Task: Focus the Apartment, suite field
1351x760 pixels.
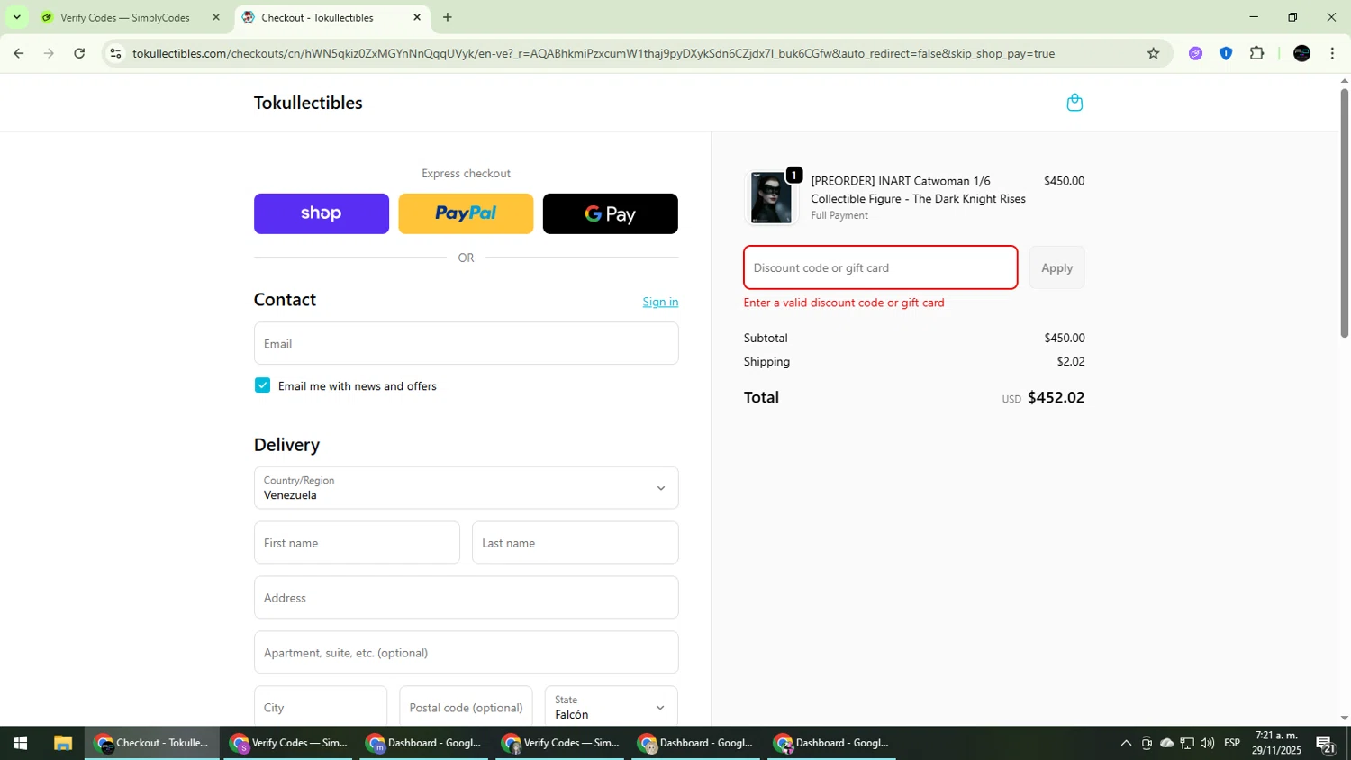Action: click(x=466, y=653)
